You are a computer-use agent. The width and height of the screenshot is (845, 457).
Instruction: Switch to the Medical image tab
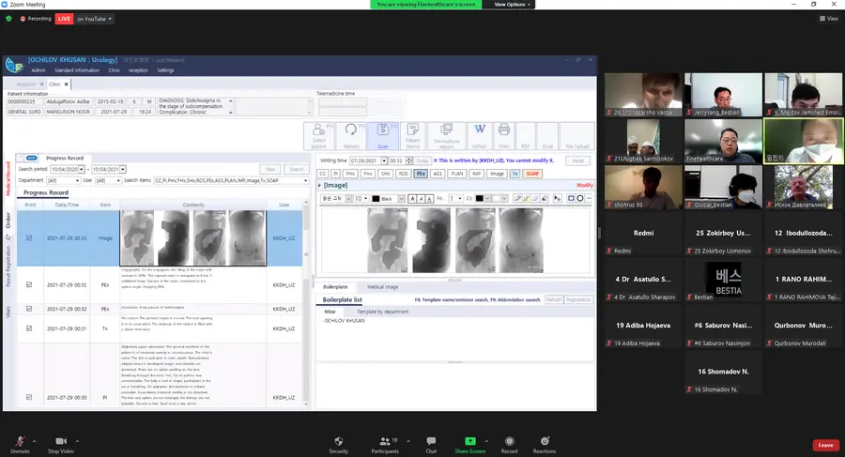point(382,286)
